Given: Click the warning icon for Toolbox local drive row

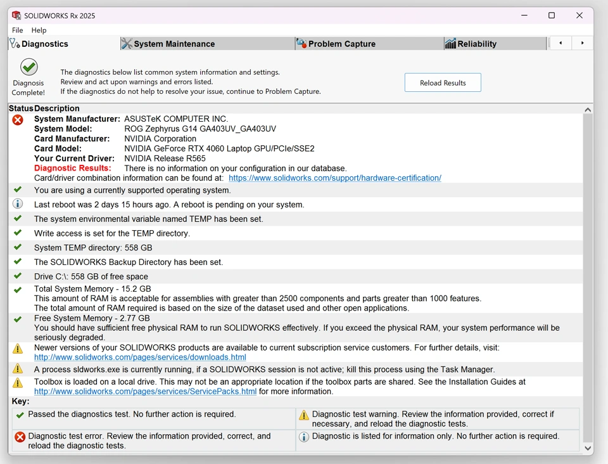Looking at the screenshot, I should [x=18, y=383].
